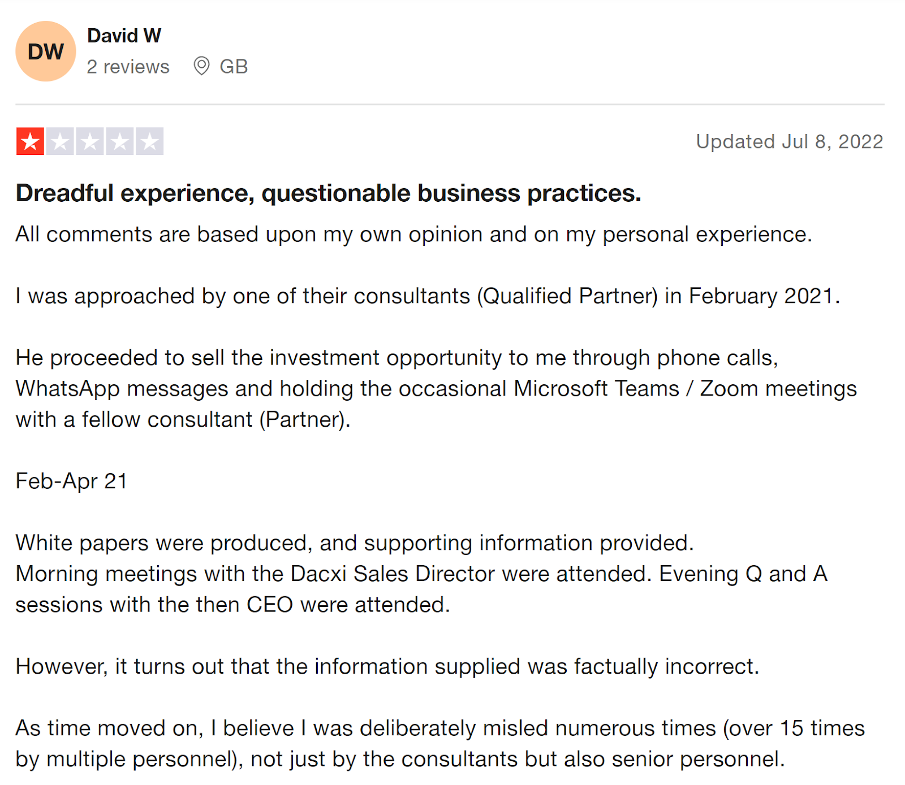Click the "Feb-Apr 21" text line

click(71, 481)
